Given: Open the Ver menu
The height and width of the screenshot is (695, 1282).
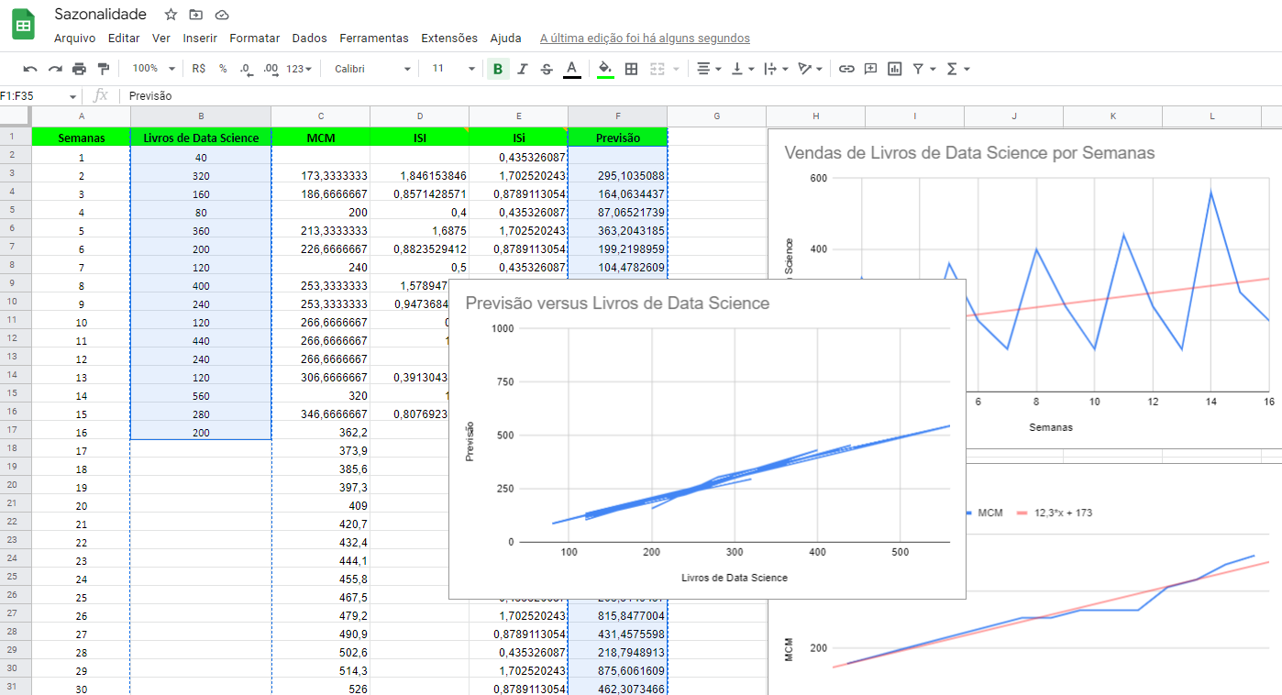Looking at the screenshot, I should [161, 39].
